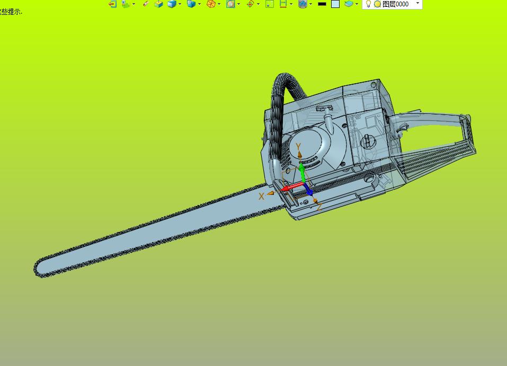
Task: Click the exit arrow icon in the toolbar
Action: coord(112,4)
